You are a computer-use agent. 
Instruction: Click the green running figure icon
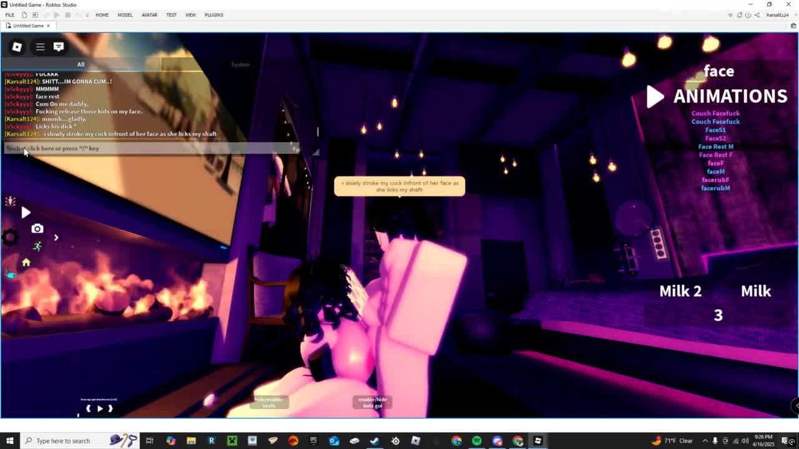[37, 246]
